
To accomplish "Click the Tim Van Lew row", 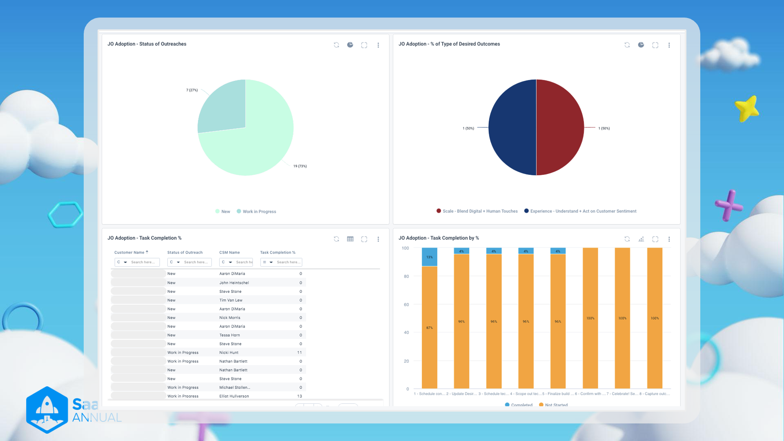I will coord(208,300).
